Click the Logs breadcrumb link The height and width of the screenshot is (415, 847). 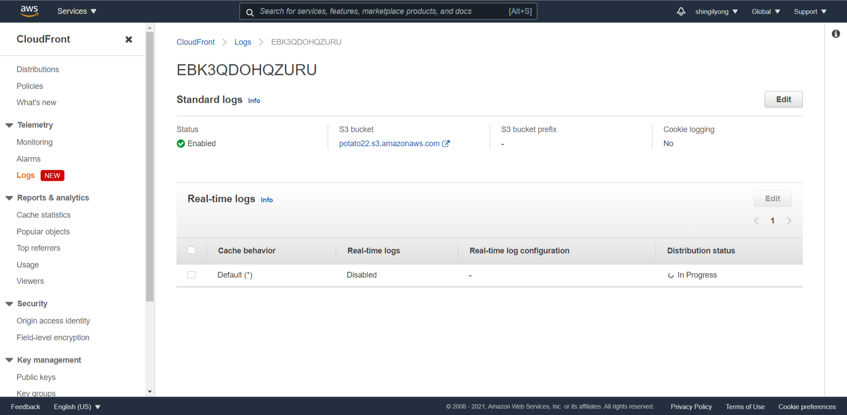point(243,42)
